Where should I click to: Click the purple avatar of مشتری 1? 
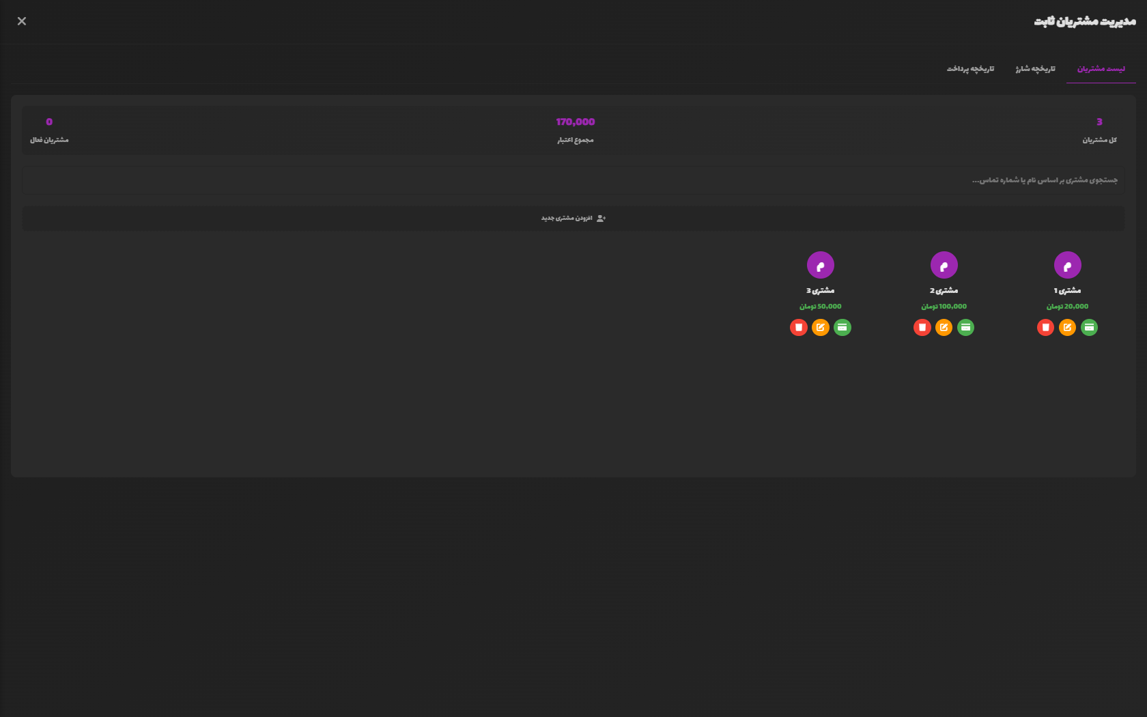pos(1067,265)
